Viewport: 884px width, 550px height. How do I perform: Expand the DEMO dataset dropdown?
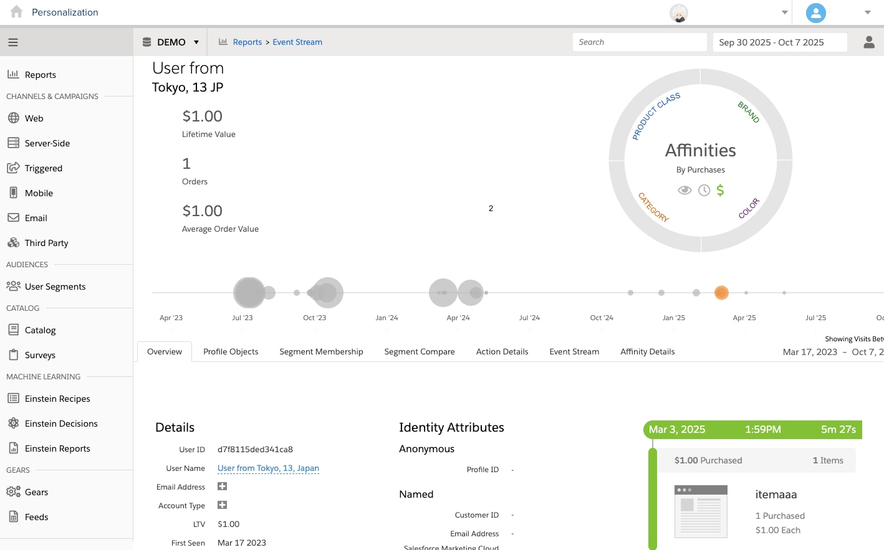pos(196,42)
